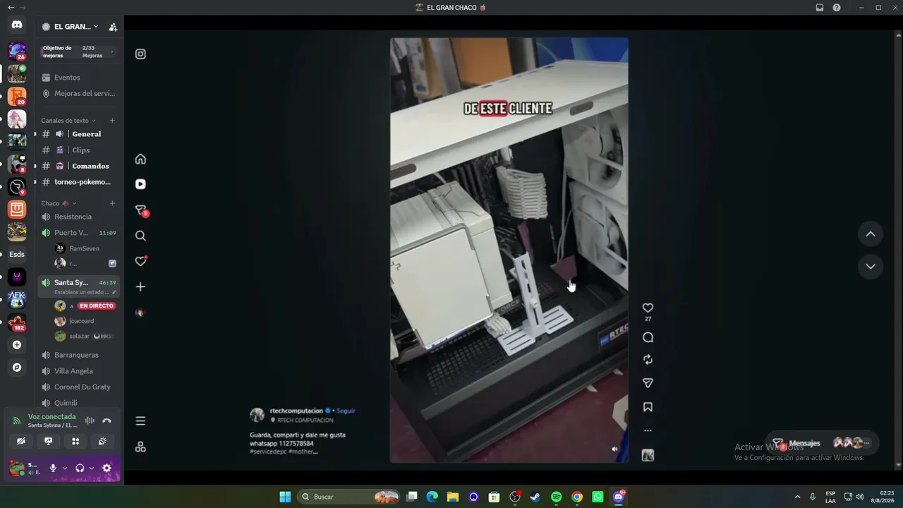903x508 pixels.
Task: Share your screen from the voice panel
Action: pos(48,441)
